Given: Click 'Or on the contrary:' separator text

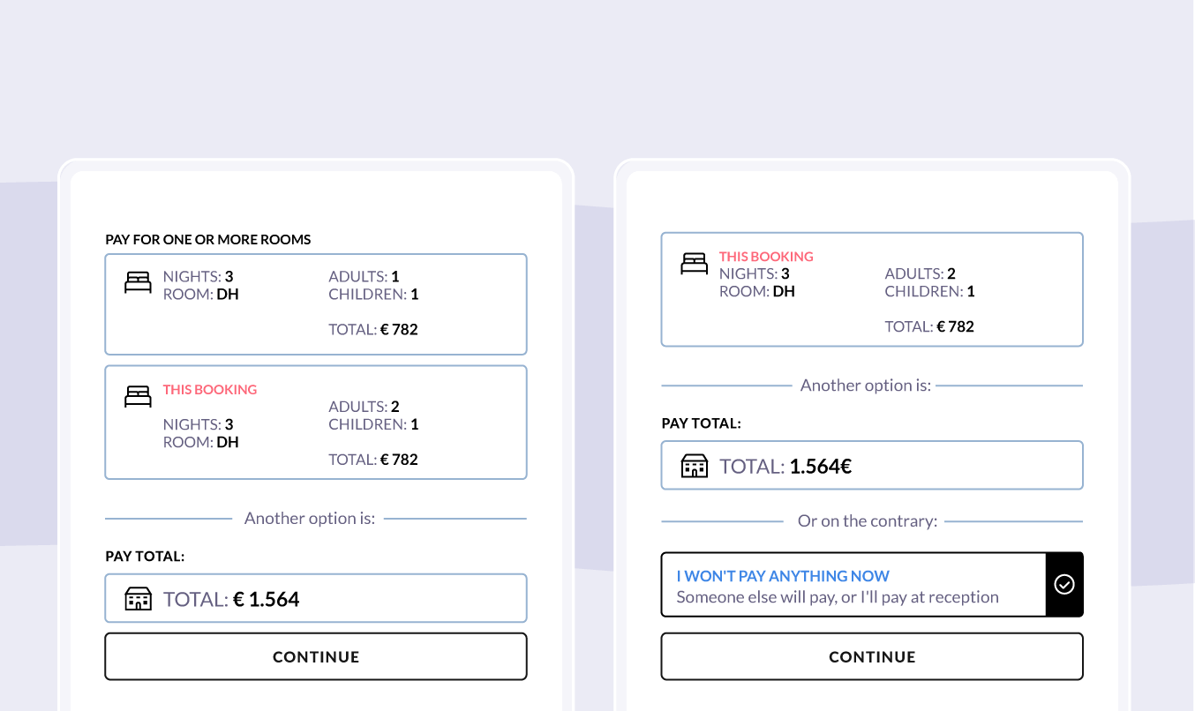Looking at the screenshot, I should tap(868, 520).
